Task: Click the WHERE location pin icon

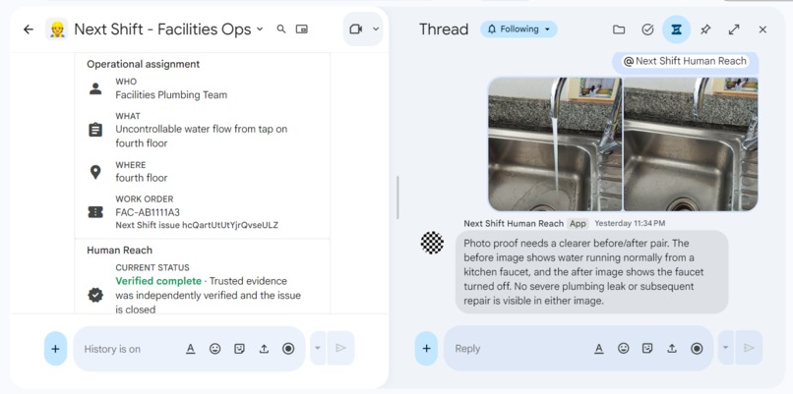Action: click(x=95, y=172)
